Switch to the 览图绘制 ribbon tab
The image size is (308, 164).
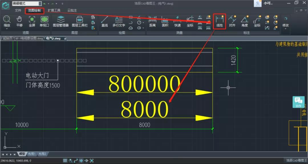point(35,10)
